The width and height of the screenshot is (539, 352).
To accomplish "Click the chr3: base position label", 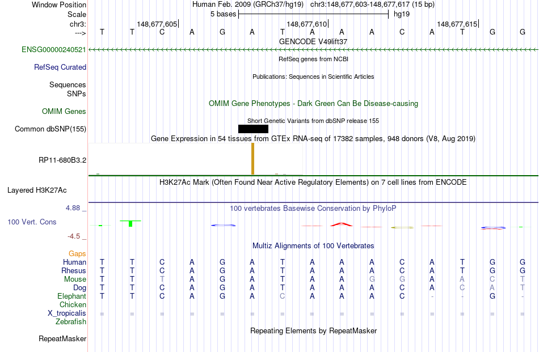I will pyautogui.click(x=78, y=24).
